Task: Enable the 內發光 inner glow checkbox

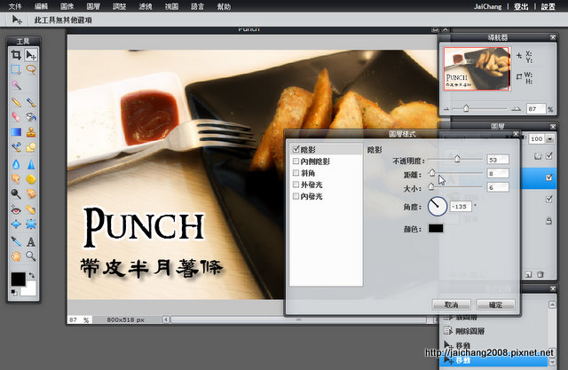Action: [296, 196]
